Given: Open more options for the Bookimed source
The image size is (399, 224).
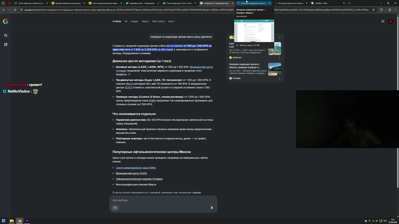Looking at the screenshot, I should [279, 58].
